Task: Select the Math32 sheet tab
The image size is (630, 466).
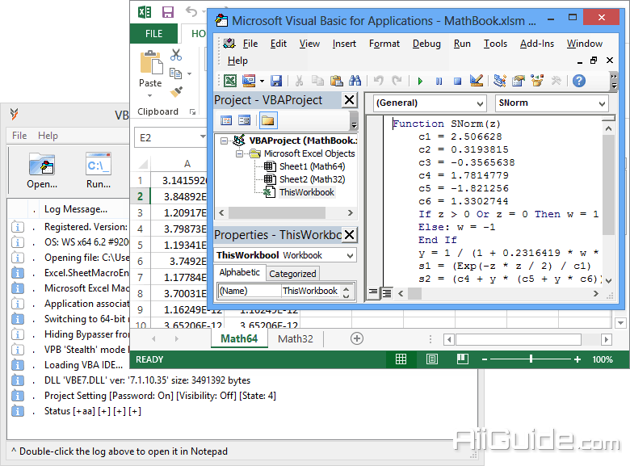Action: (296, 338)
